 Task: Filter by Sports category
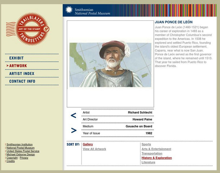tap(146, 144)
